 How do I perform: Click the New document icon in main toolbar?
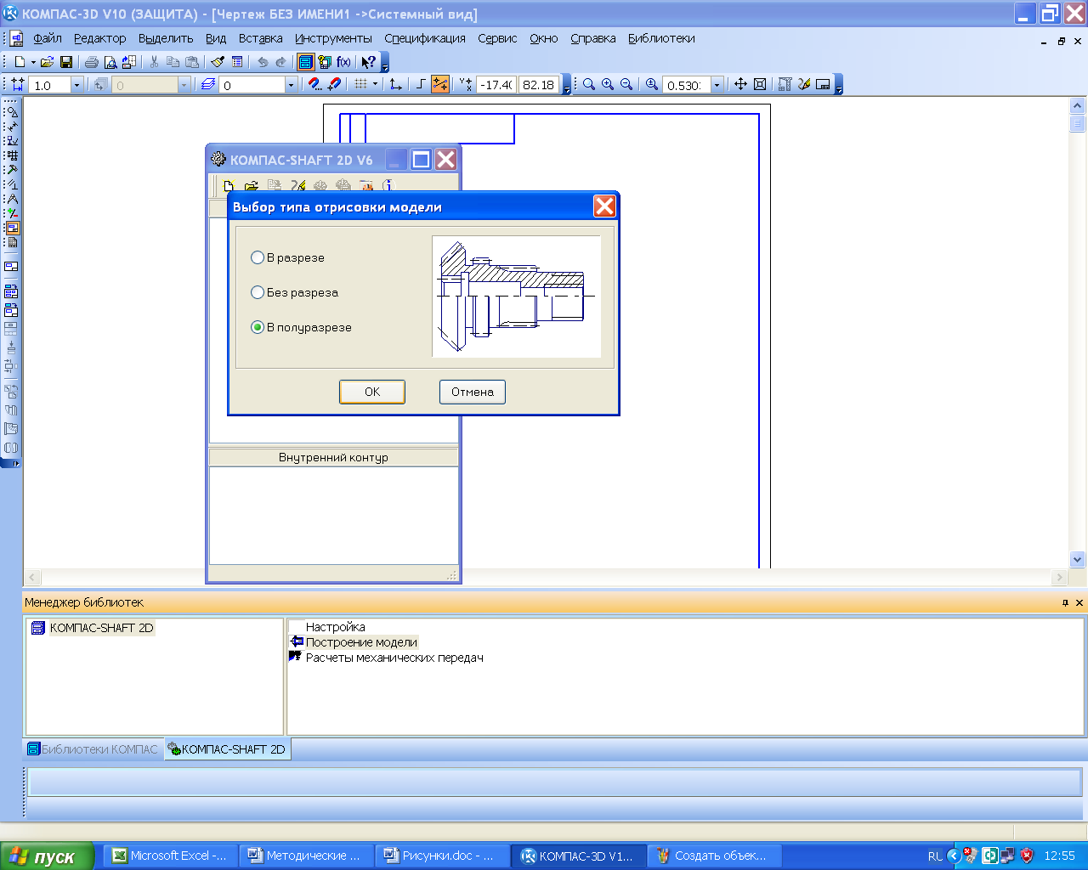click(20, 62)
